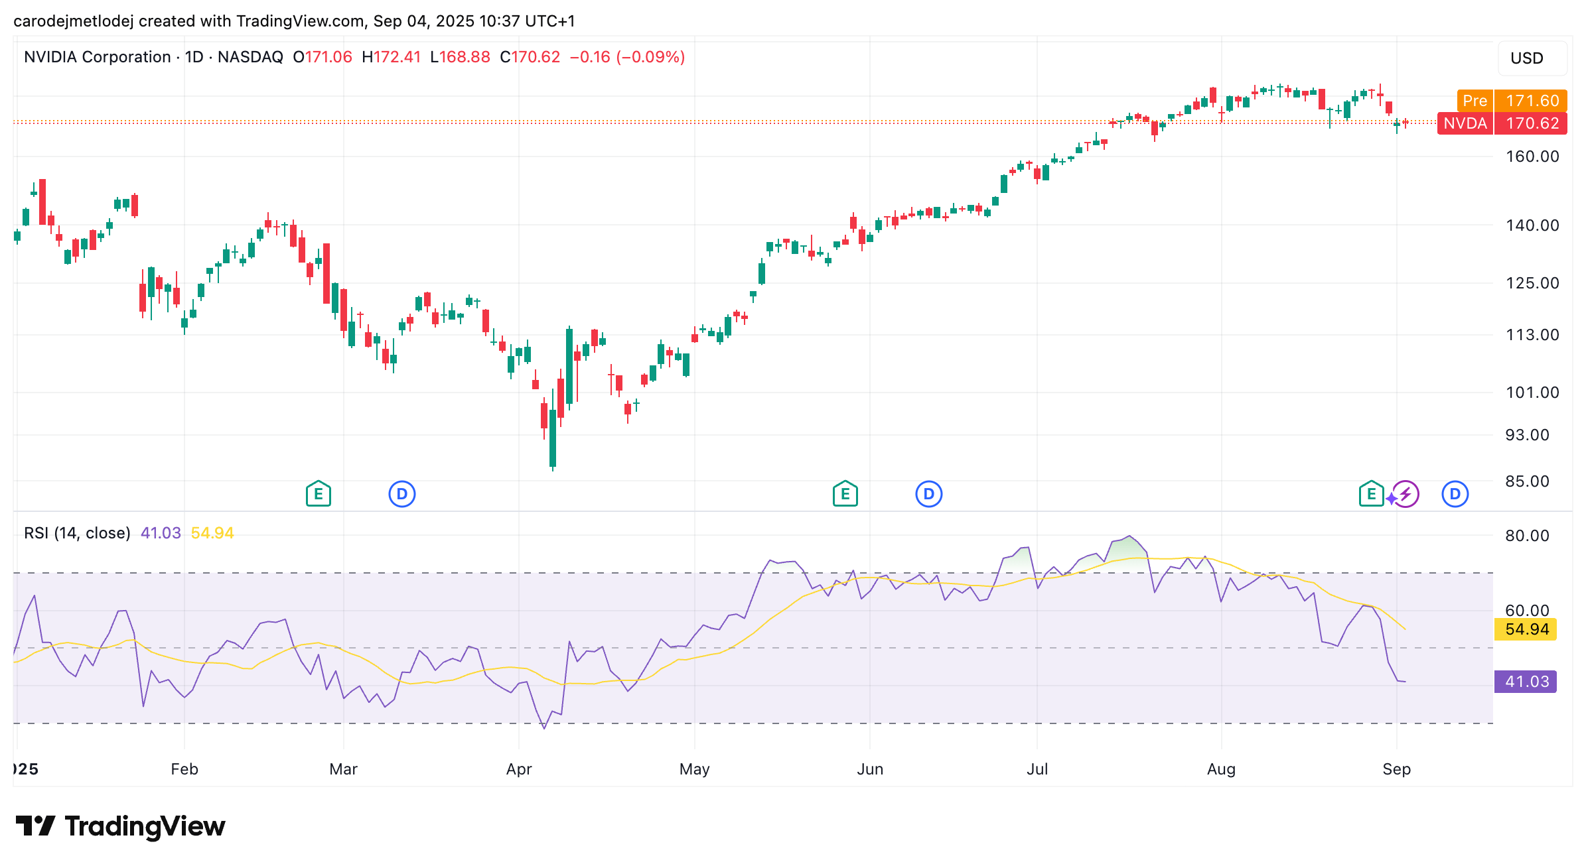Open the USD currency selector
Screen dimensions: 1586x866
tap(1532, 58)
